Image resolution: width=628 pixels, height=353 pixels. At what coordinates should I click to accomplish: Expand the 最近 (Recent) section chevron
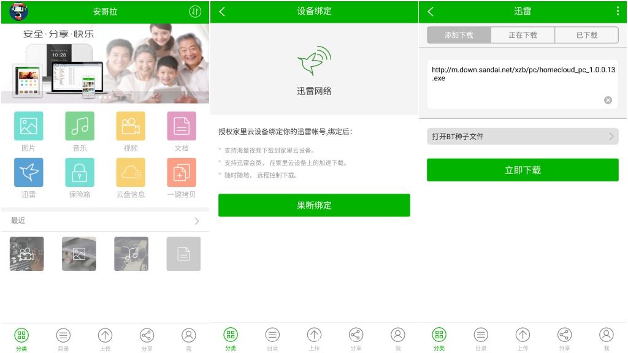[x=196, y=221]
